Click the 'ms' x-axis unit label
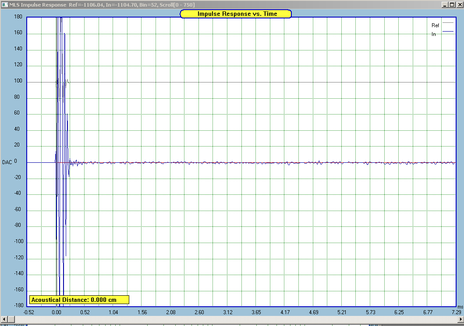 tap(460, 307)
